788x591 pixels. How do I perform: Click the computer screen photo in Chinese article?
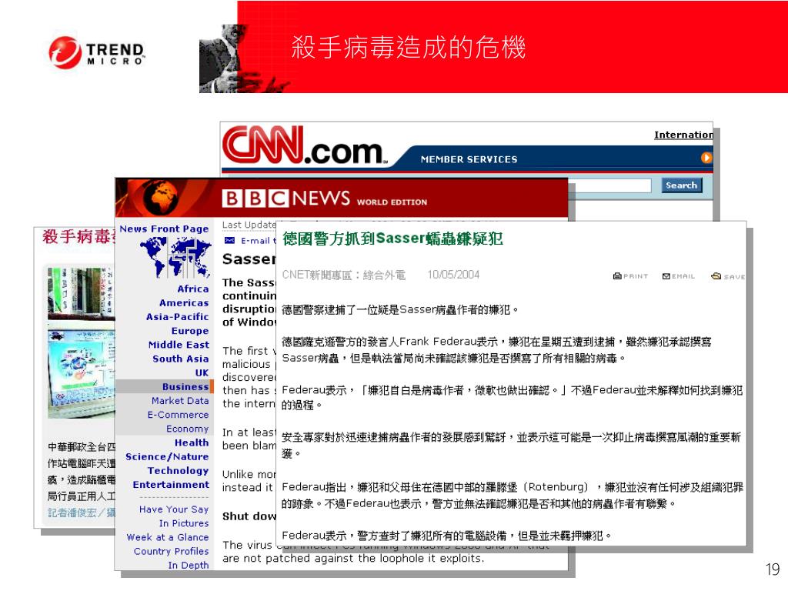82,373
